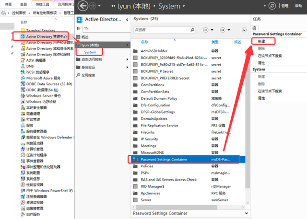
Task: Select the AdminSDHolder folder icon
Action: (x=135, y=51)
